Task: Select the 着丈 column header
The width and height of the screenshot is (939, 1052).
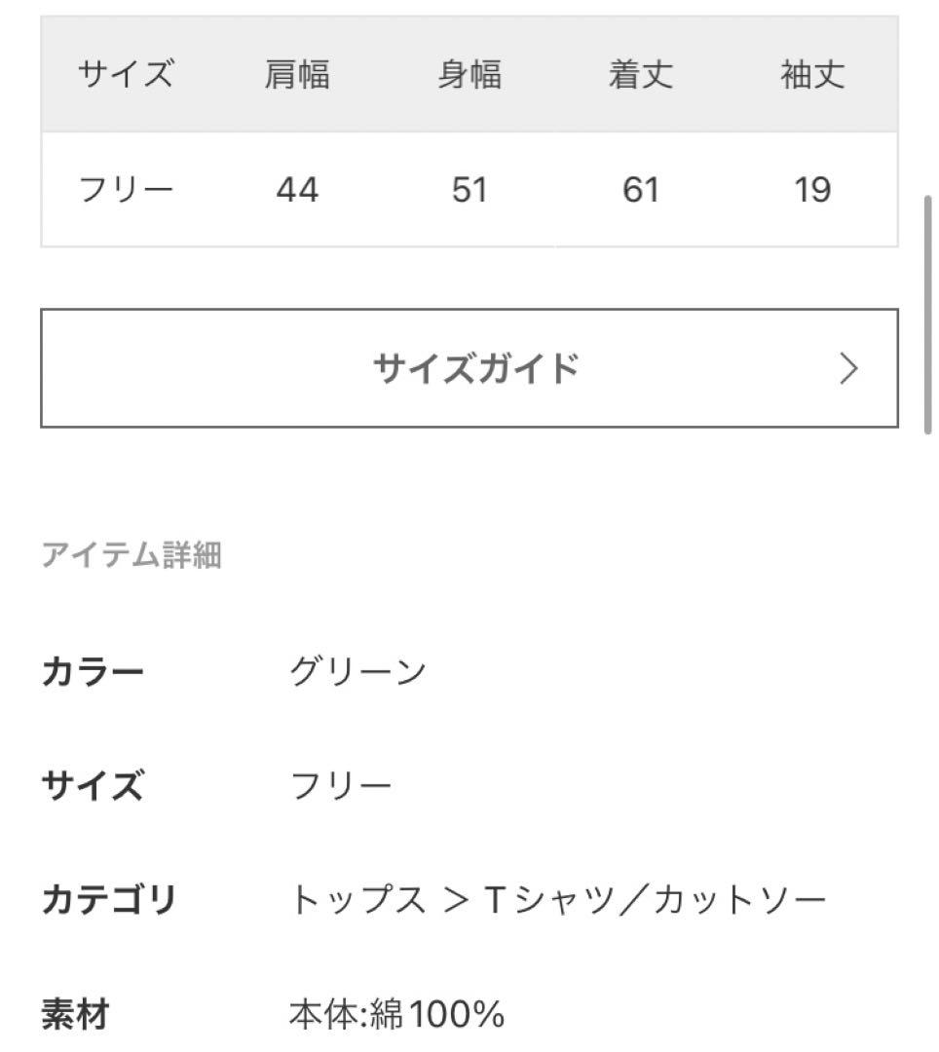Action: [641, 74]
